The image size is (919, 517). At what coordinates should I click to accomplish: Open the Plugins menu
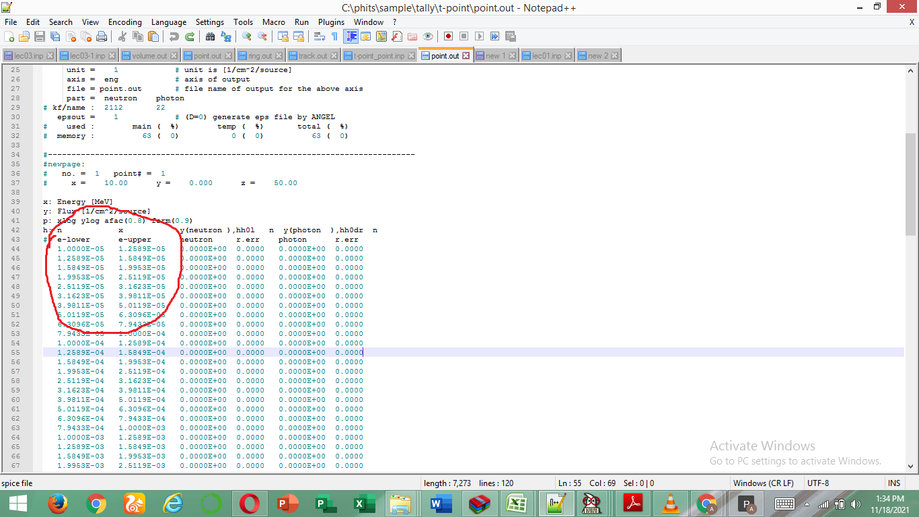pos(331,22)
